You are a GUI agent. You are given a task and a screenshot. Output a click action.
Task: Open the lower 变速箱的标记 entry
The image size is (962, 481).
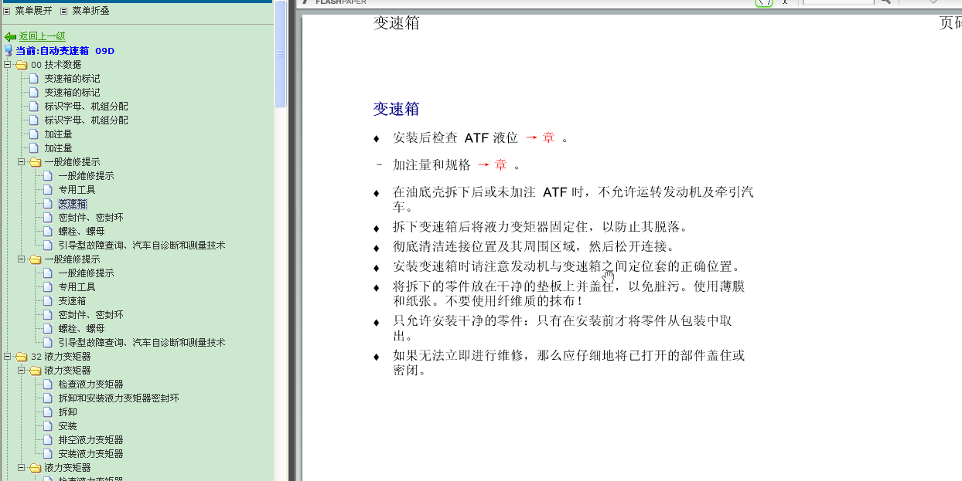[x=72, y=93]
